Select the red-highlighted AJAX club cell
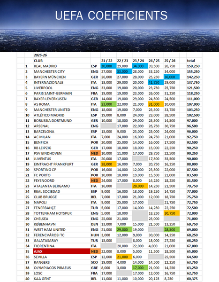Image resolution: width=219 pixels, height=282 pixels. click(61, 251)
